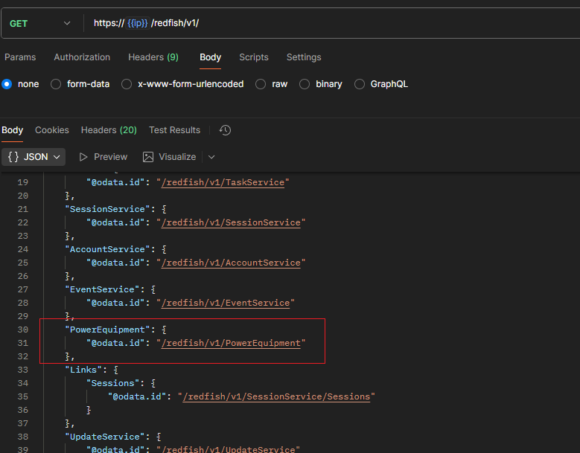
Task: Select binary body type
Action: (x=305, y=84)
